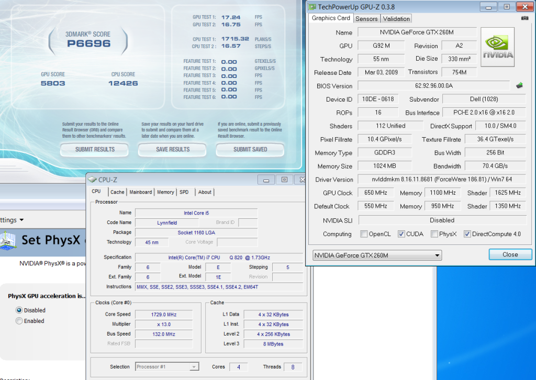Click the SUBMIT SAVED button

click(250, 149)
